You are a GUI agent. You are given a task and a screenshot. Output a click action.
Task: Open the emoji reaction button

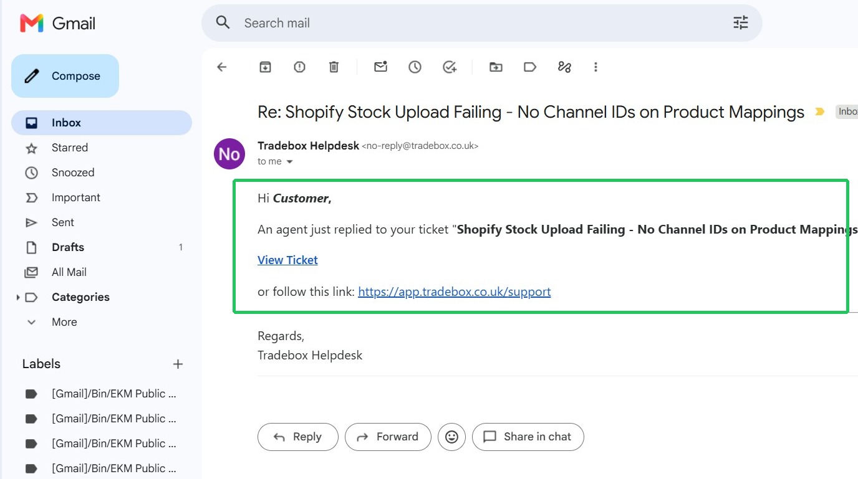[452, 437]
